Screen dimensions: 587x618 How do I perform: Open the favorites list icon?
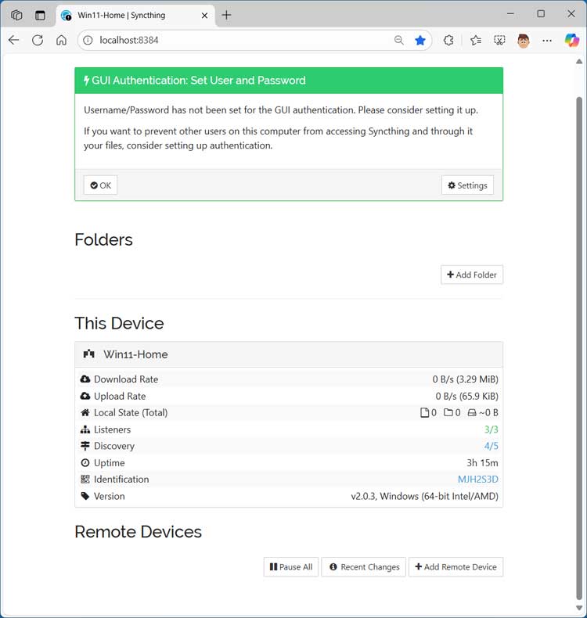point(476,40)
